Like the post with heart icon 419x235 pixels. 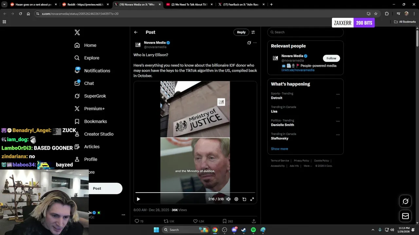[x=195, y=221]
